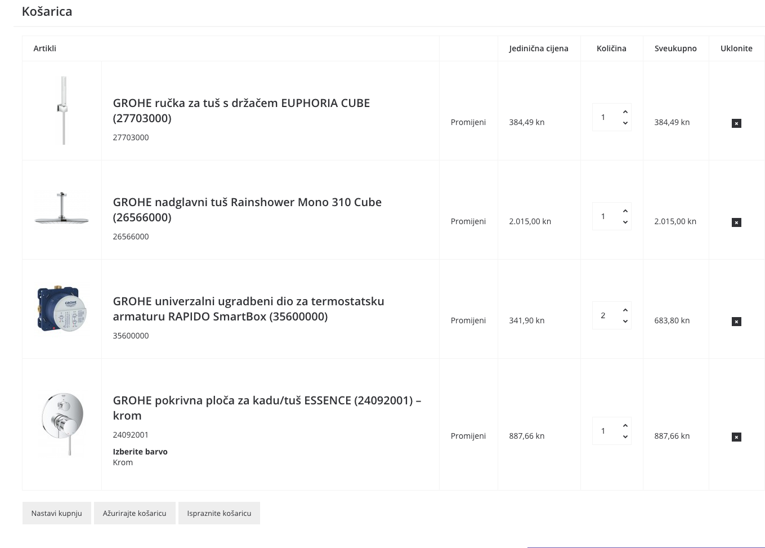Click the Jedinična cijena column header
The height and width of the screenshot is (548, 765).
click(x=539, y=48)
